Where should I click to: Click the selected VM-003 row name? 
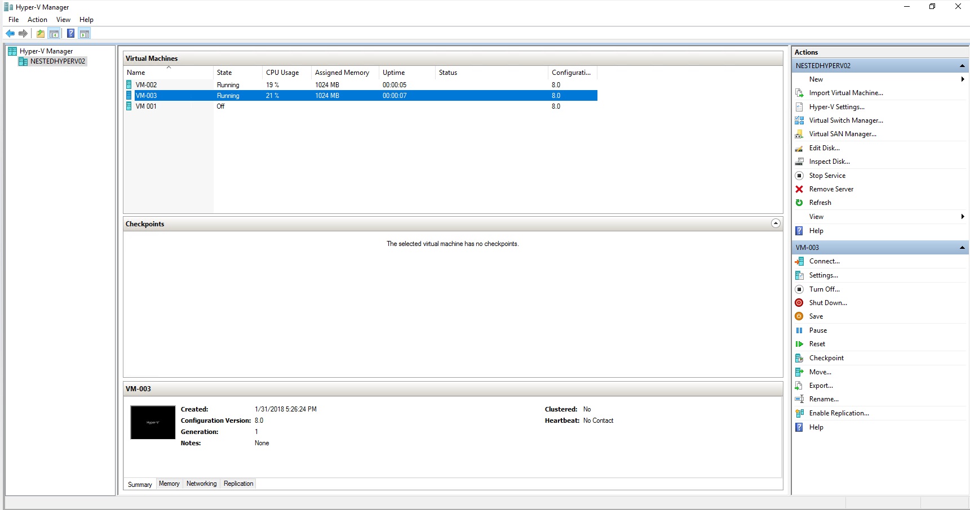point(146,96)
